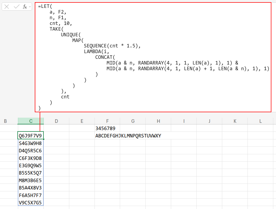Select column L header
The height and width of the screenshot is (209, 276).
click(260, 121)
